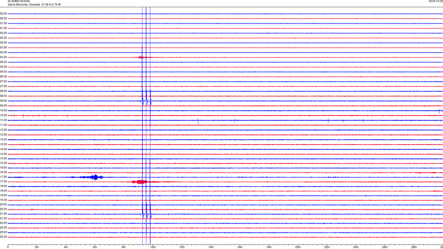
Task: Select the 03:30 trace time label
Action: tap(4, 47)
